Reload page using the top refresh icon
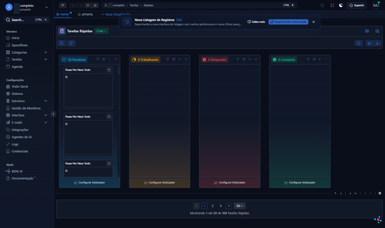This screenshot has height=228, width=385. (88, 5)
